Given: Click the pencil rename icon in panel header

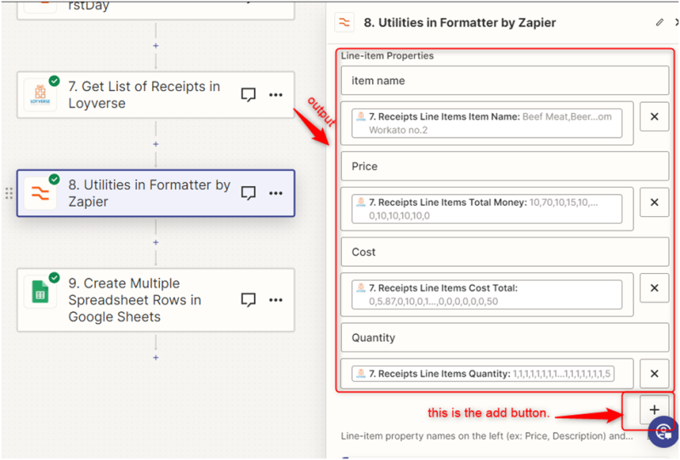Looking at the screenshot, I should pyautogui.click(x=660, y=23).
